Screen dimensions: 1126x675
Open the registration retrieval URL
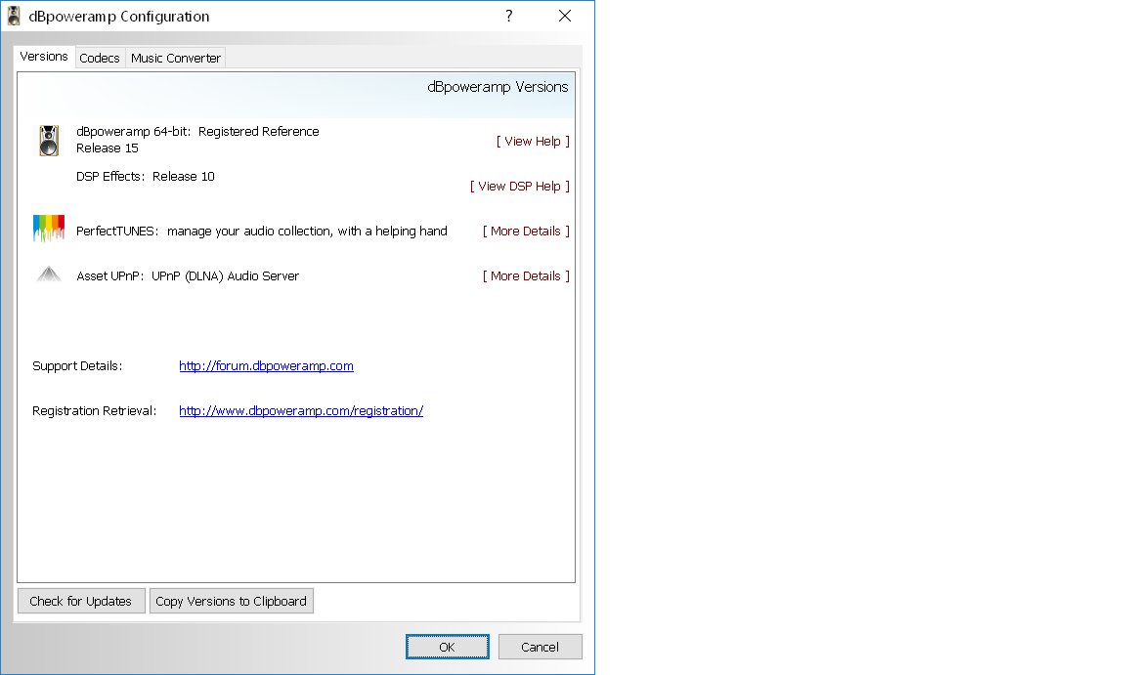coord(301,410)
